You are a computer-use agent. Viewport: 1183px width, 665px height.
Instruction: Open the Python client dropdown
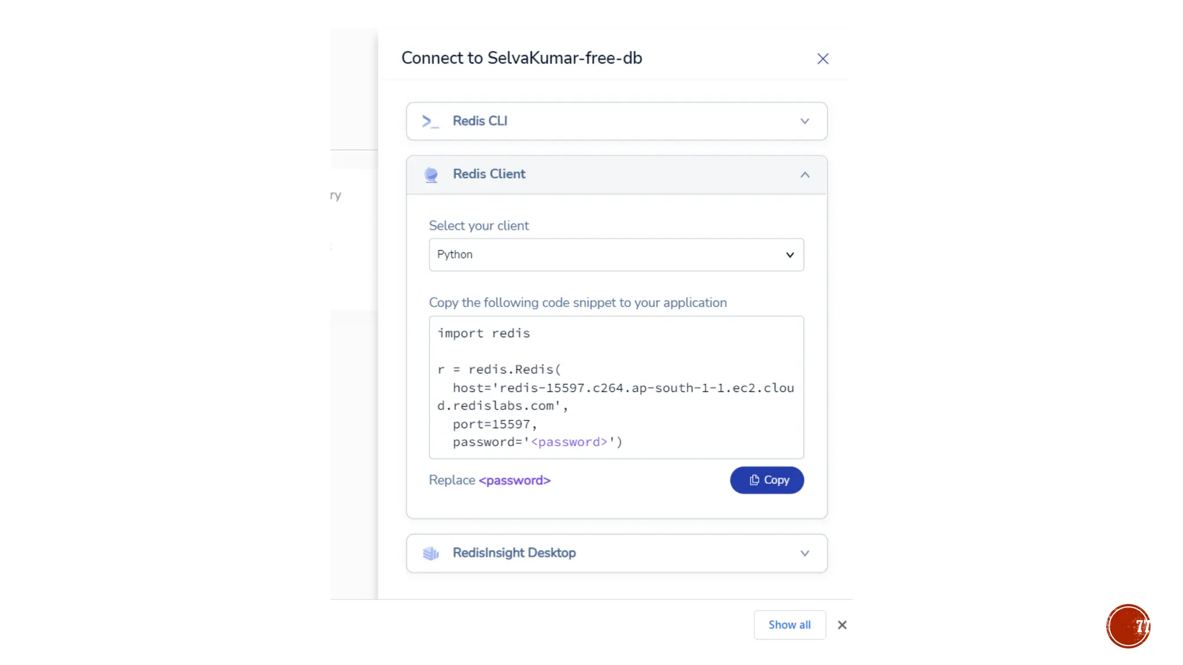(616, 255)
